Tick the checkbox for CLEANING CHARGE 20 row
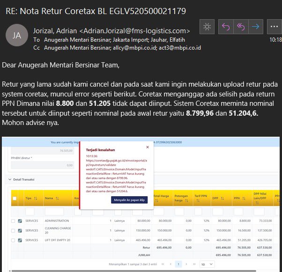This screenshot has height=272, width=282. (13, 230)
